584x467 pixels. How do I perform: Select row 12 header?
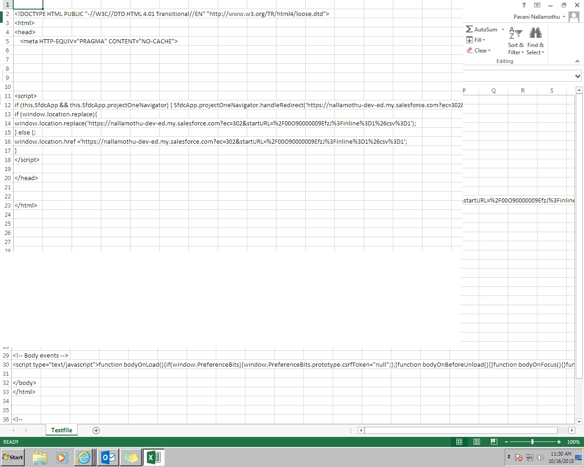point(7,105)
